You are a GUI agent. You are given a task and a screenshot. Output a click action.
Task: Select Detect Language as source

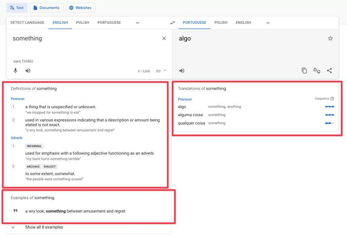click(x=27, y=23)
